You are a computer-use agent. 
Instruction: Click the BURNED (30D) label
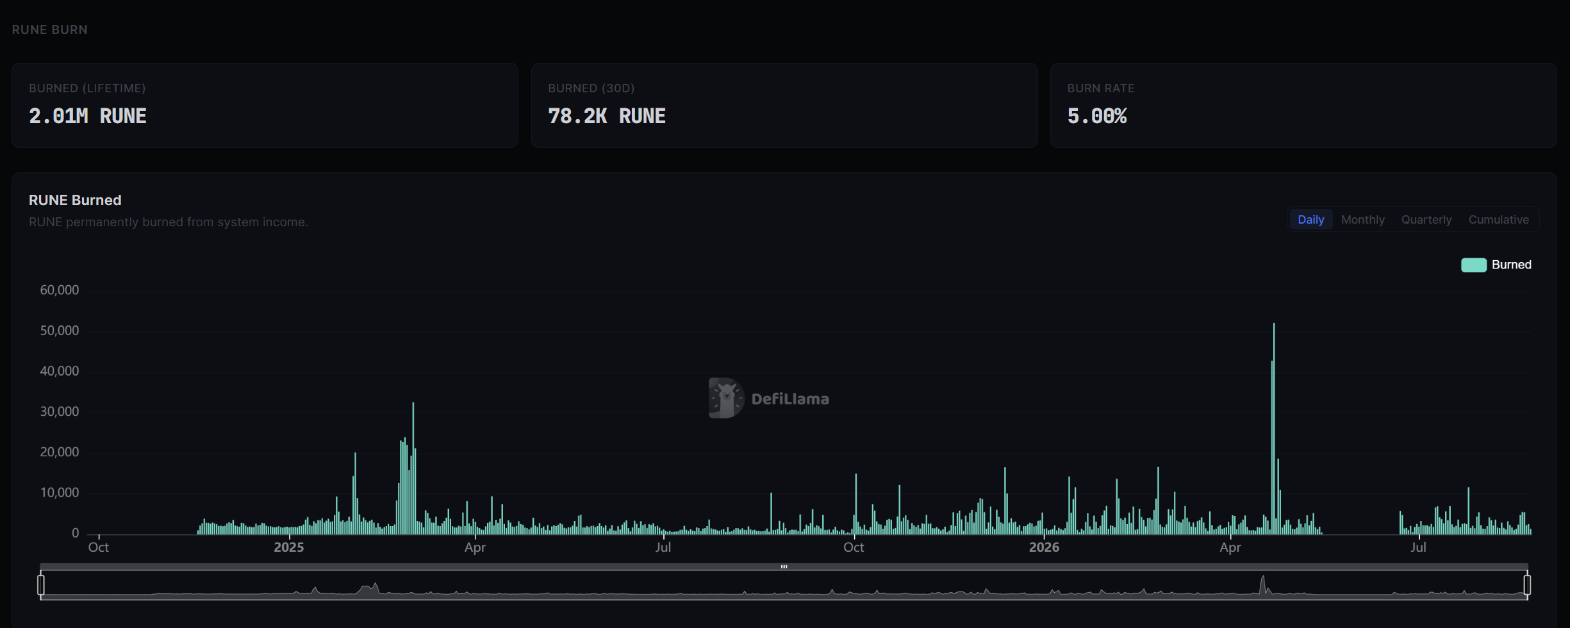click(x=591, y=88)
